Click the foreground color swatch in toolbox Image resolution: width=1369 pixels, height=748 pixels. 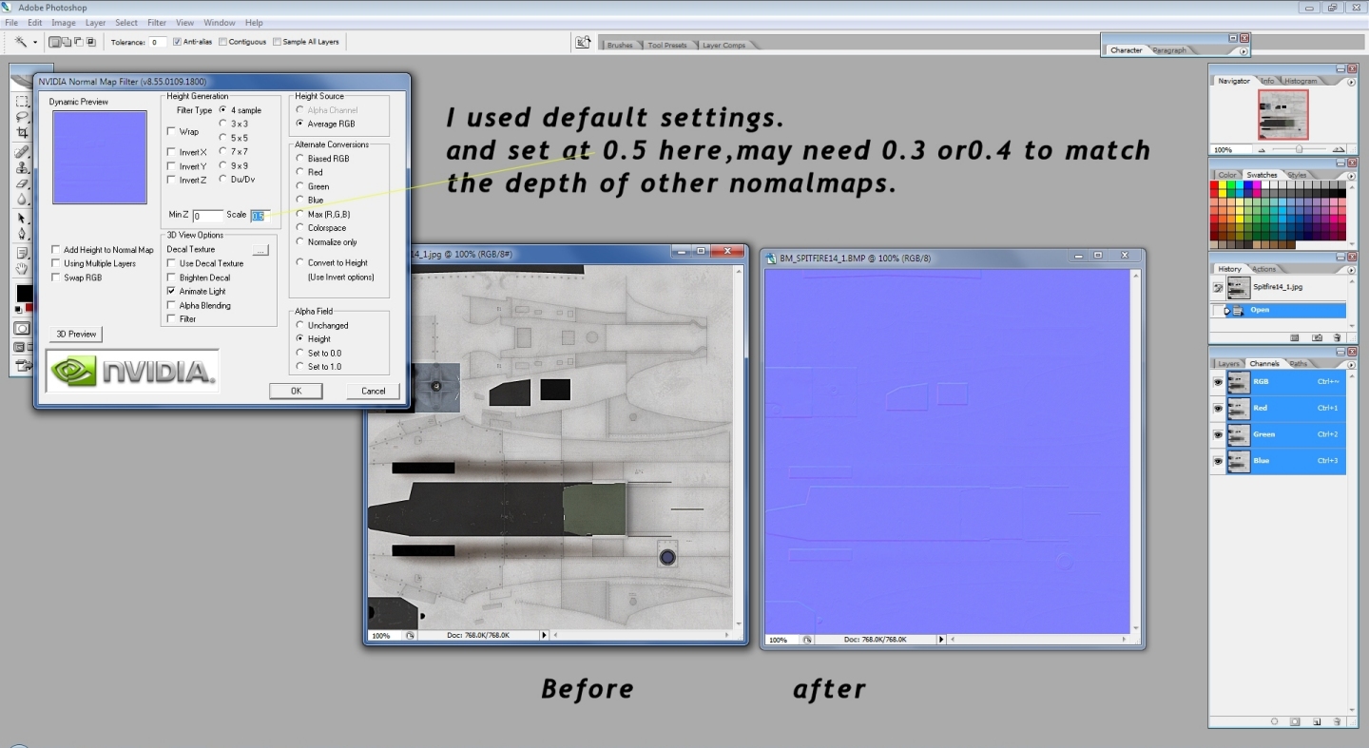tap(24, 294)
